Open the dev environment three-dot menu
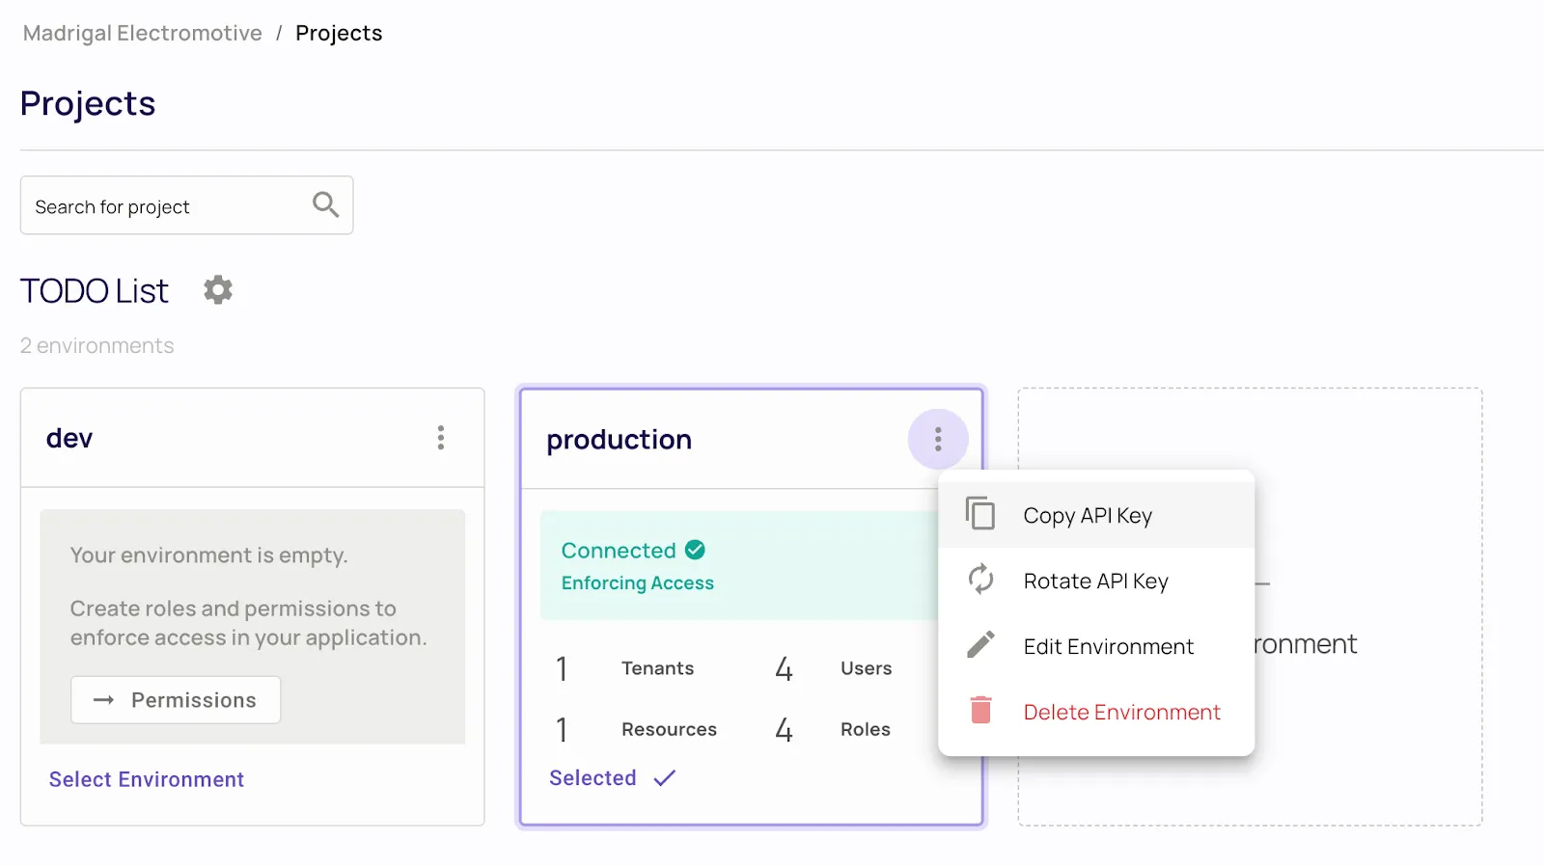This screenshot has height=866, width=1544. tap(441, 438)
